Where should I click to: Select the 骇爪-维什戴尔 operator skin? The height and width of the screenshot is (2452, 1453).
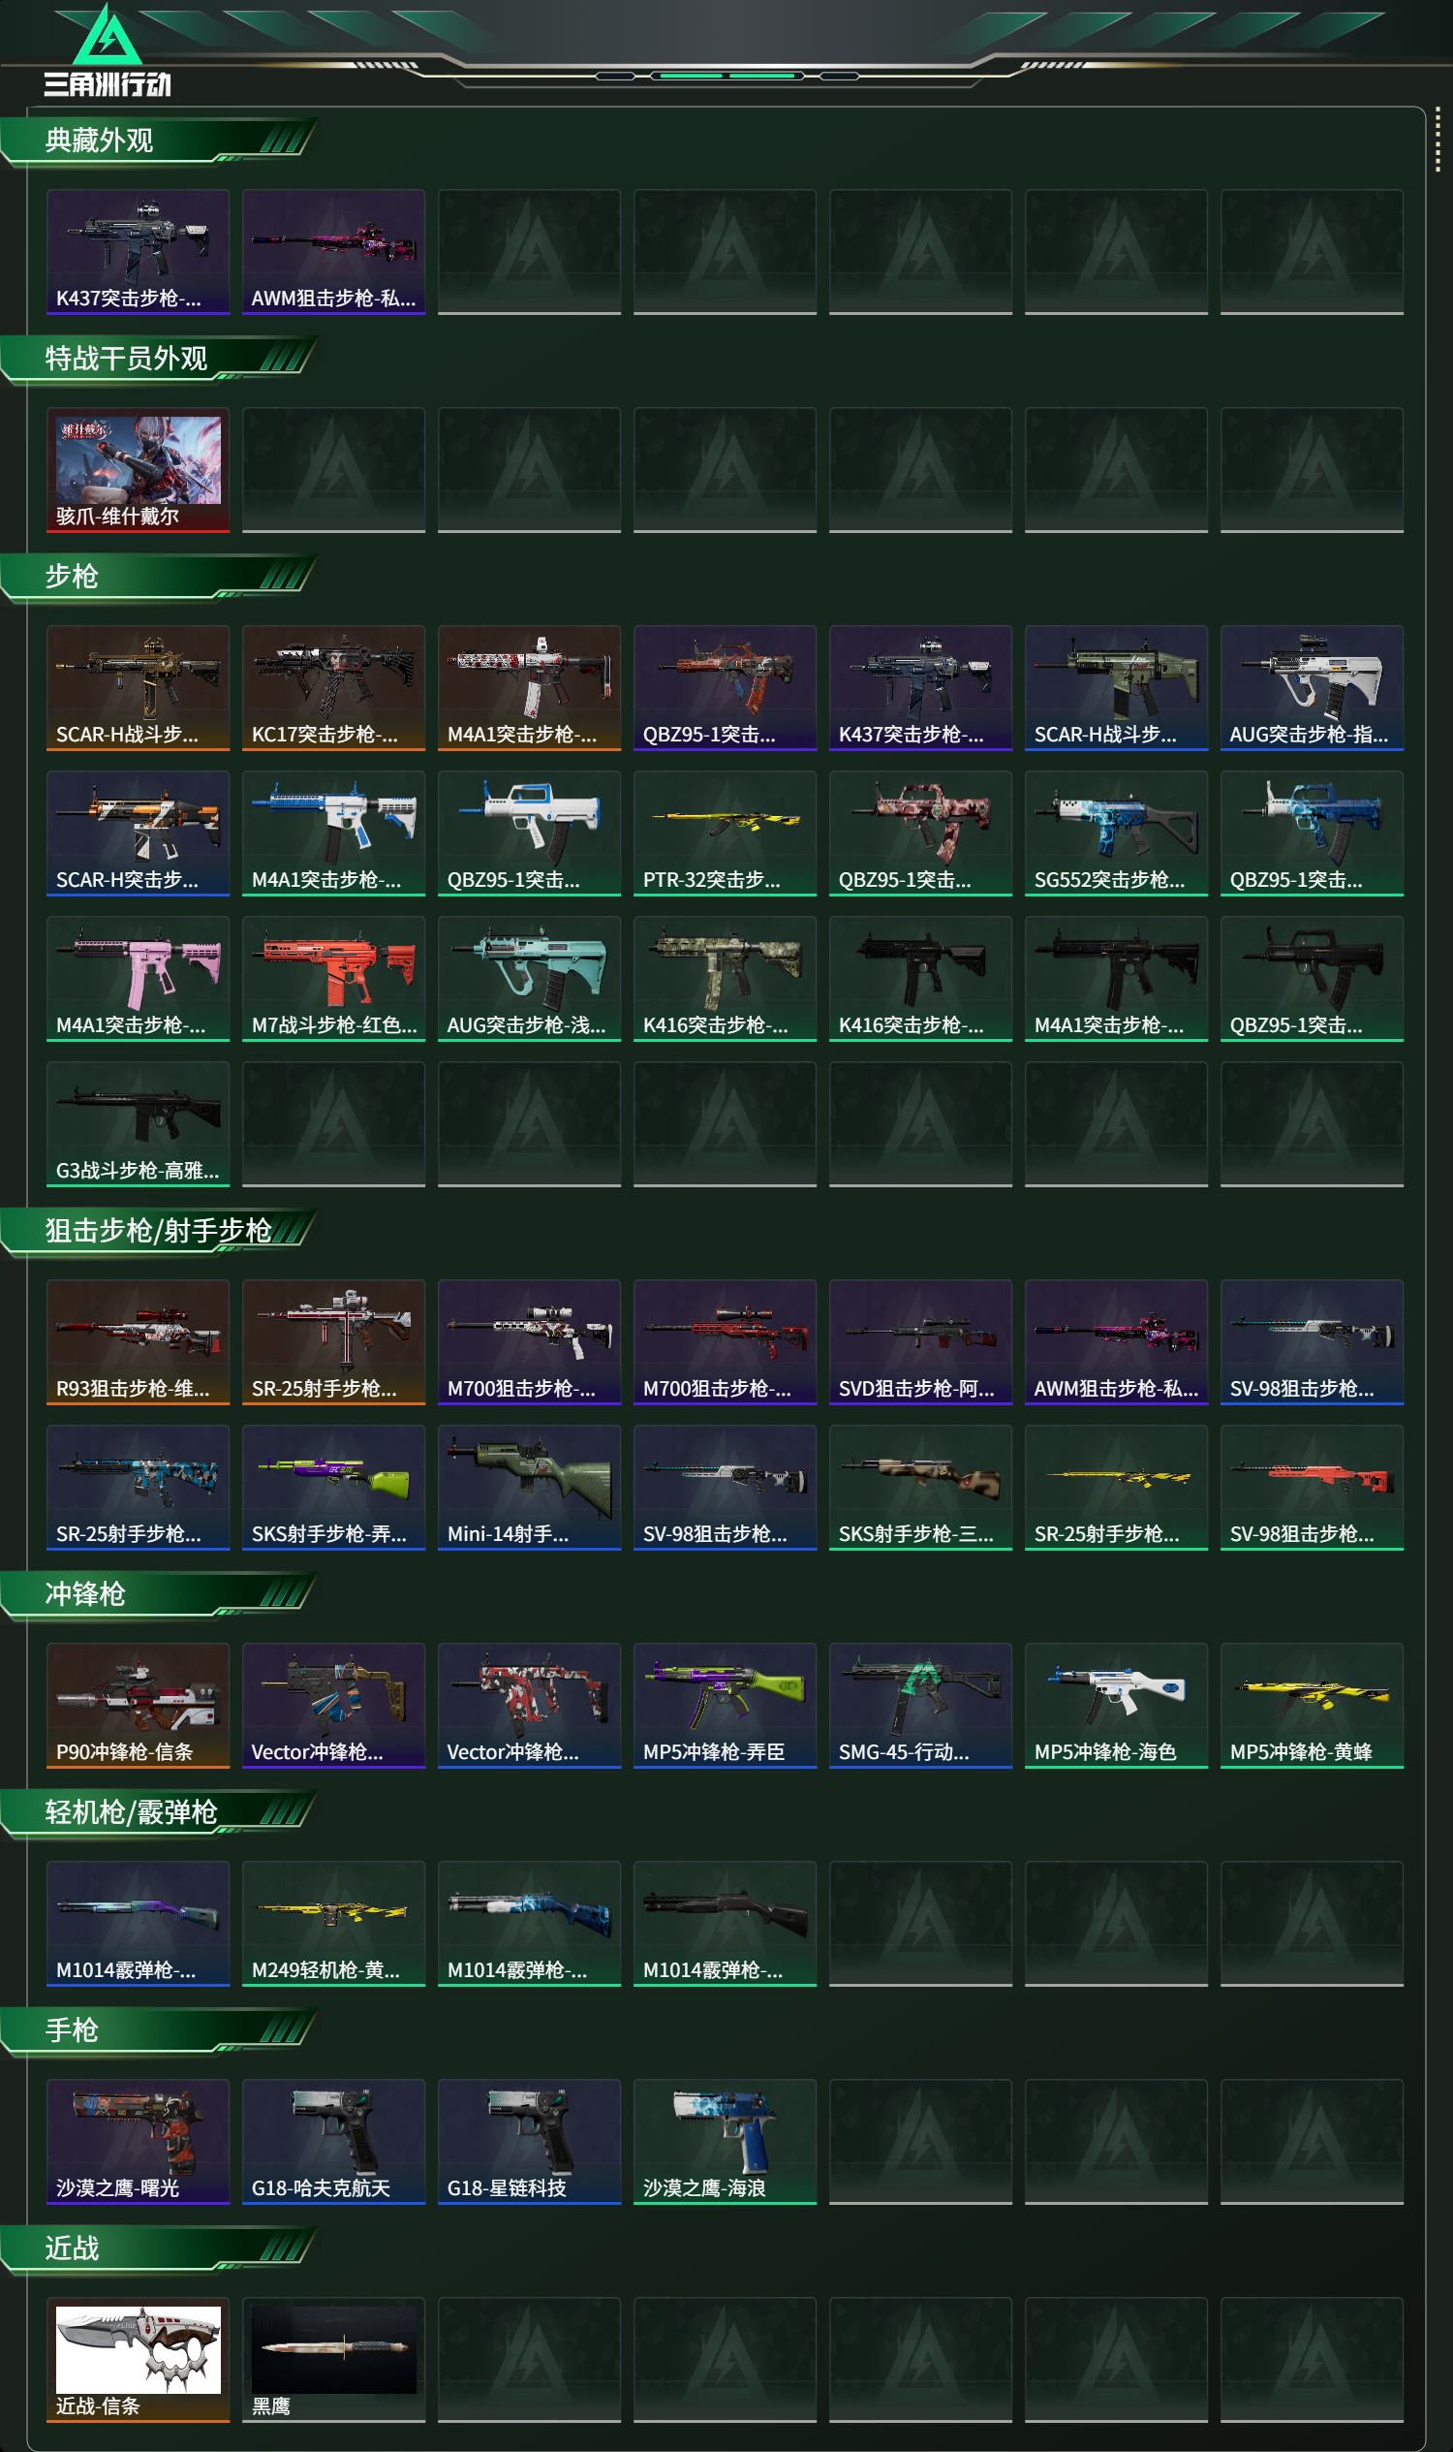[139, 470]
